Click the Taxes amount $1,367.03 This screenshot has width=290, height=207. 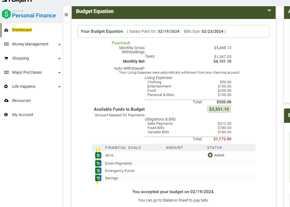(x=223, y=57)
